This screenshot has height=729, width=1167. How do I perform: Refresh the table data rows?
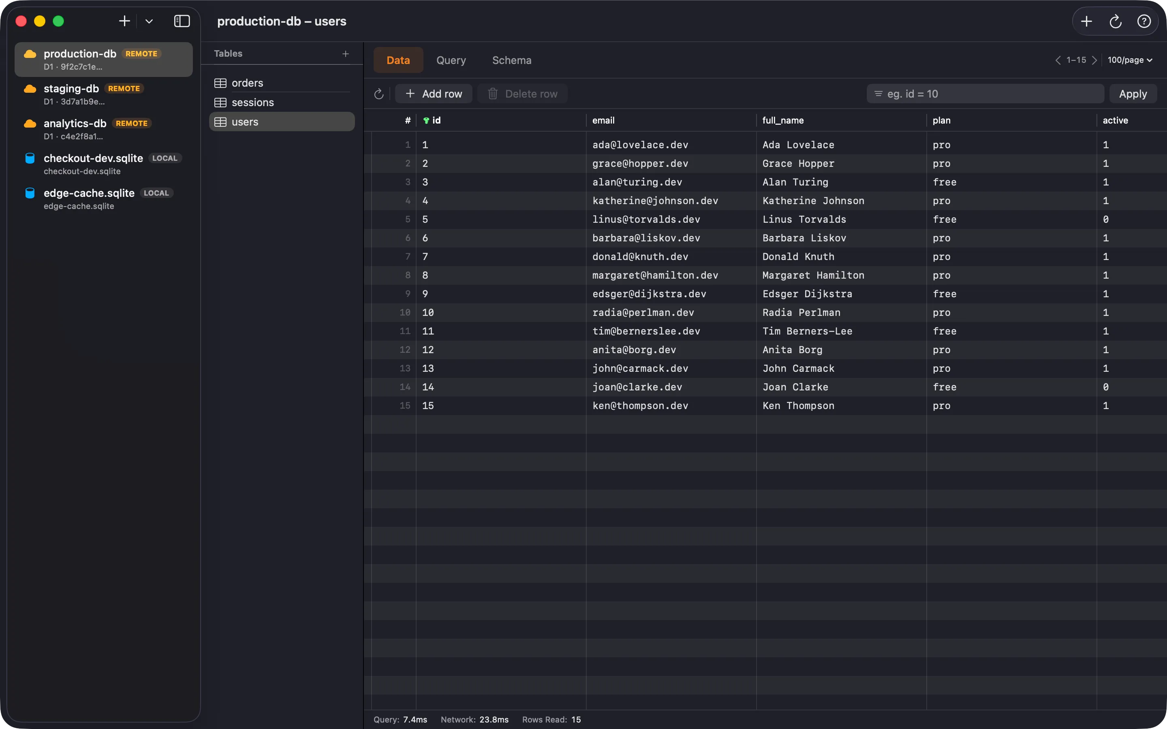pyautogui.click(x=379, y=94)
